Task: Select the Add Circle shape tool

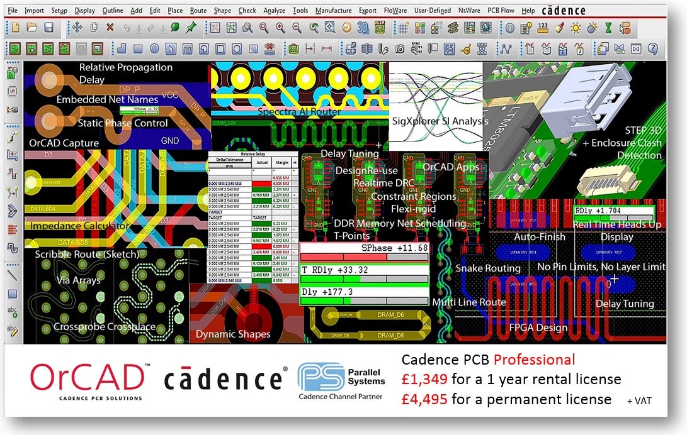Action: pos(154,48)
